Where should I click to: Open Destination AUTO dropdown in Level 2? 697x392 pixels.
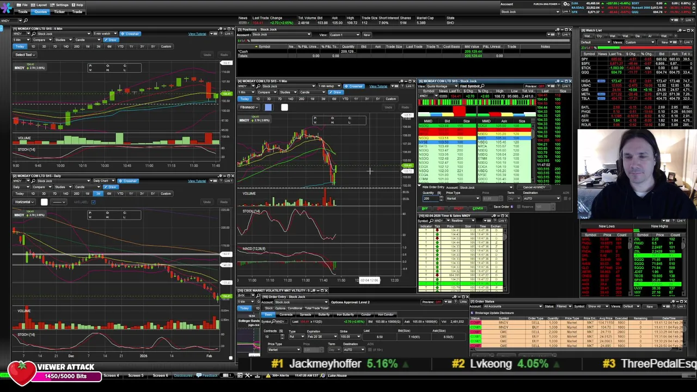541,199
